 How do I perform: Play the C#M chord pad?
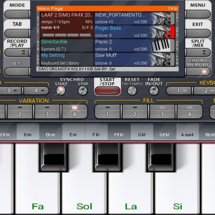(8, 132)
